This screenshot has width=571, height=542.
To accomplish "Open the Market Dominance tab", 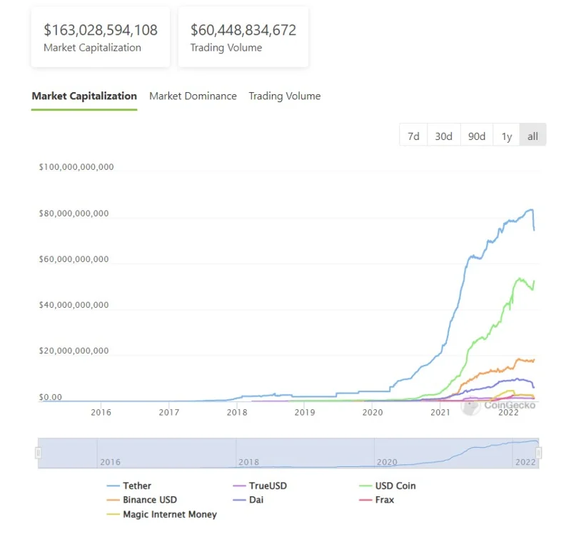I will pyautogui.click(x=193, y=96).
